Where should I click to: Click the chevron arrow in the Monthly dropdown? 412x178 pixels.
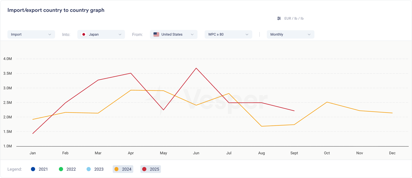(x=309, y=34)
